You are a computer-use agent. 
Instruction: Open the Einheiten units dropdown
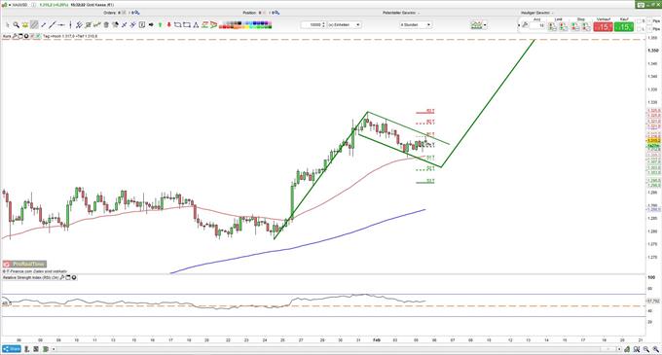(x=345, y=25)
